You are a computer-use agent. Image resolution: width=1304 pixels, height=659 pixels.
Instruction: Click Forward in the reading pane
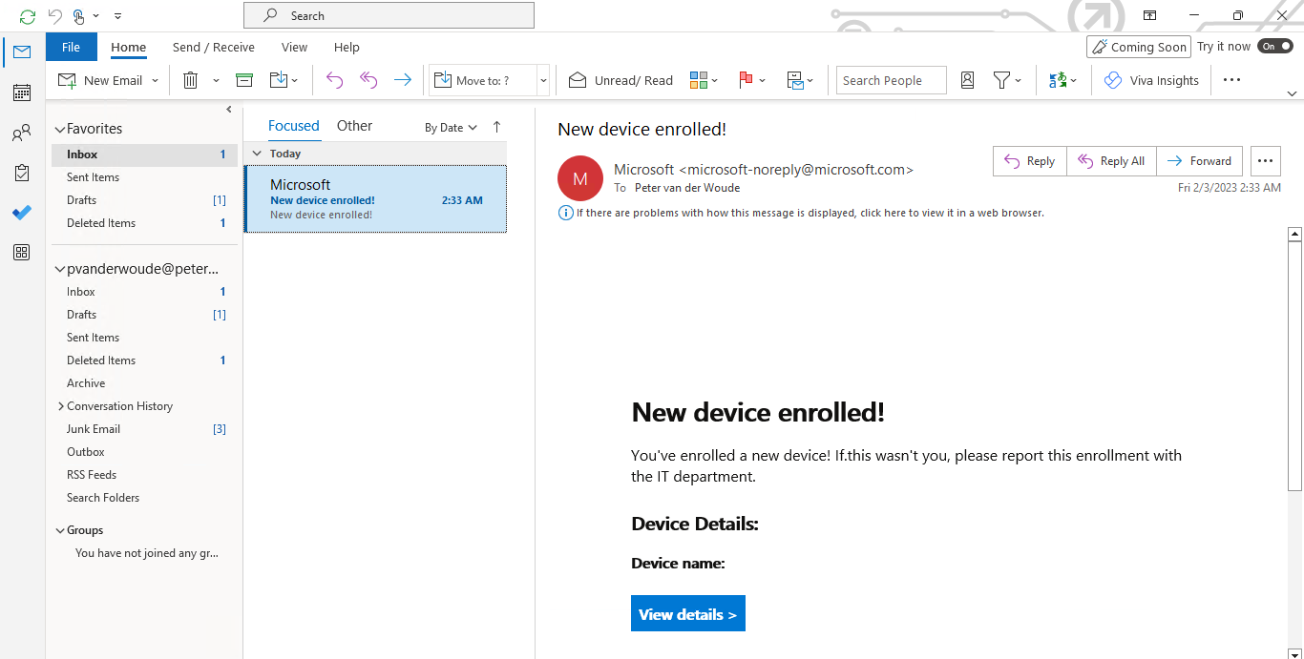tap(1199, 161)
